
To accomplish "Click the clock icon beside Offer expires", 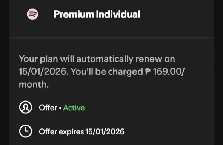I will coord(26,131).
